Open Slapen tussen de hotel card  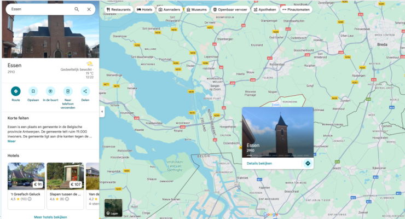(x=65, y=186)
